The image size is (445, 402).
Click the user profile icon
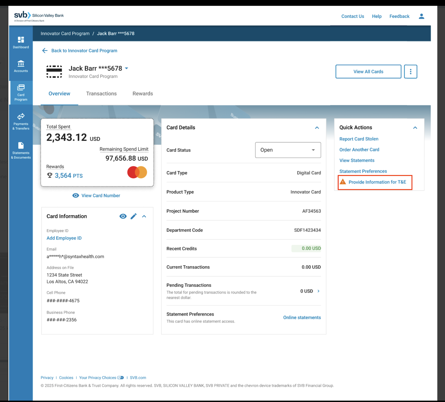(x=421, y=16)
